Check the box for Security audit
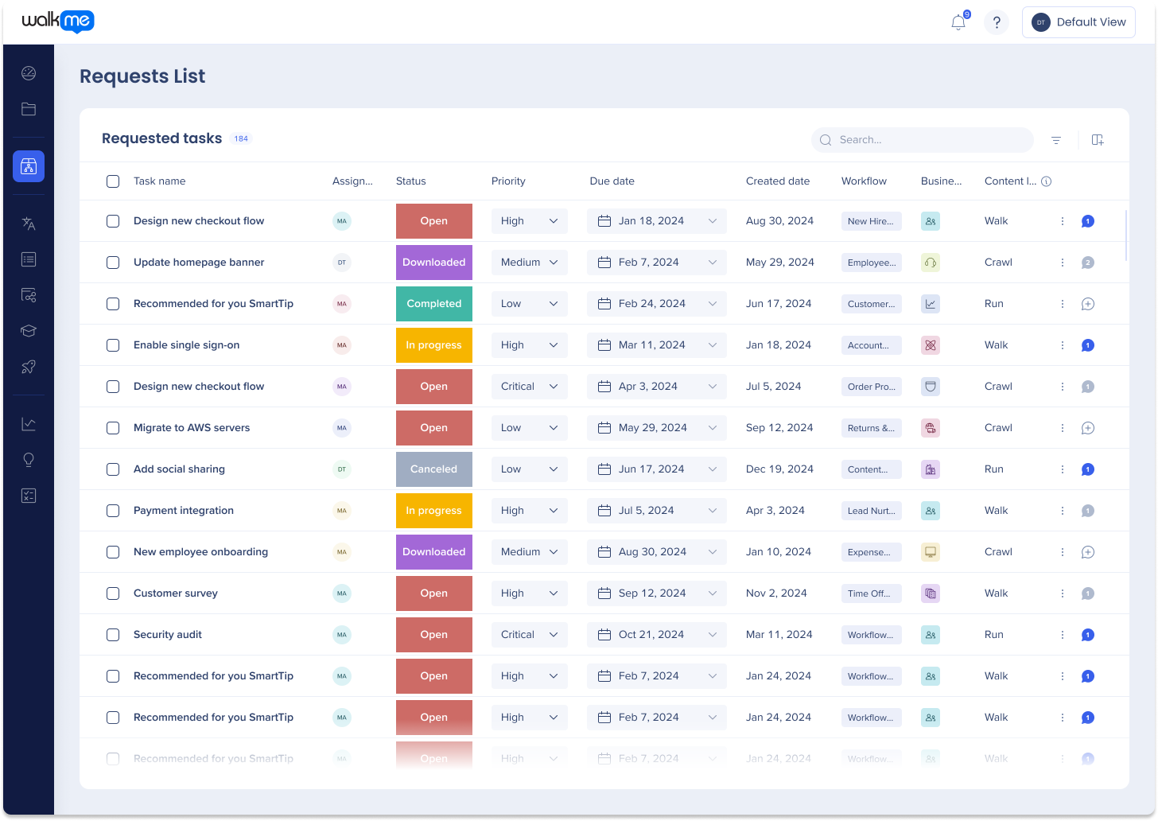The image size is (1158, 821). point(112,634)
